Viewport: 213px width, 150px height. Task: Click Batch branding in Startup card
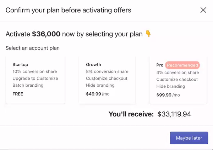coord(28,85)
